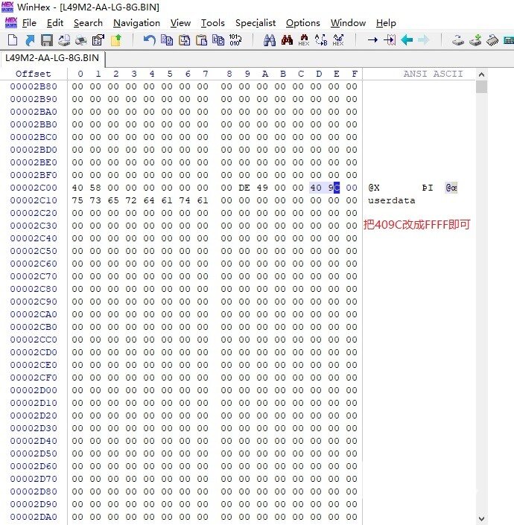Click the Calculator icon in toolbar
The height and width of the screenshot is (525, 514).
[508, 40]
